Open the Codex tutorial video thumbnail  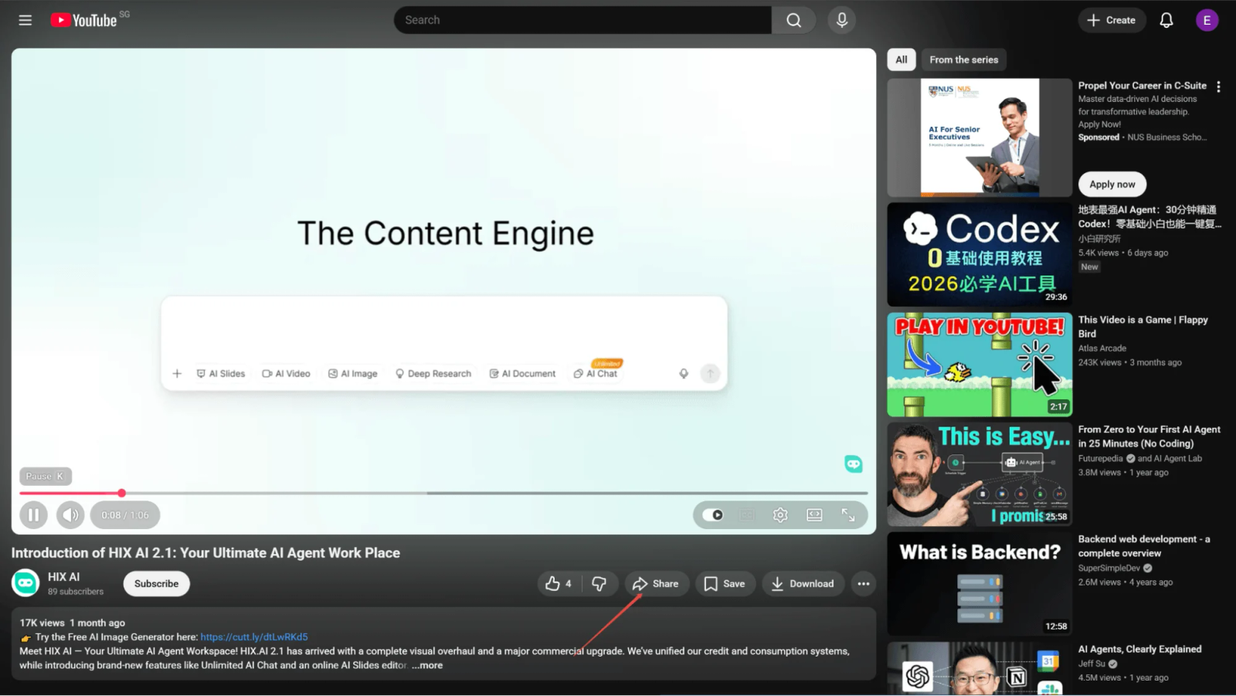pos(980,254)
